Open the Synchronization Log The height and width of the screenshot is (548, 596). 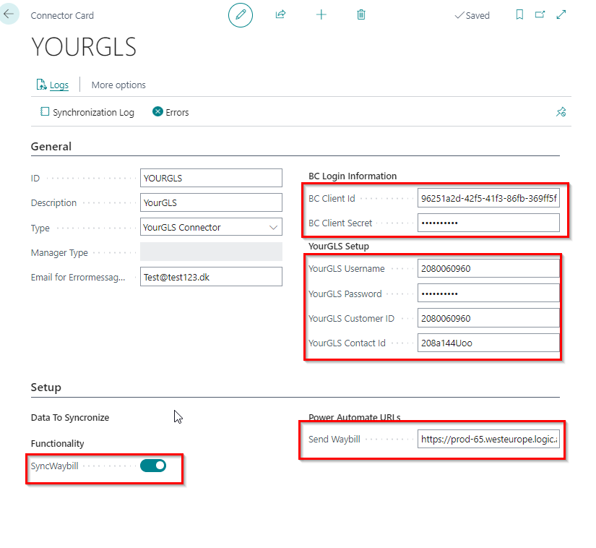[x=87, y=112]
